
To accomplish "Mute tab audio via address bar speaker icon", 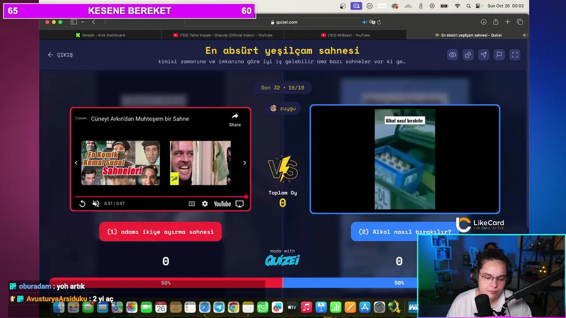I will tap(365, 22).
